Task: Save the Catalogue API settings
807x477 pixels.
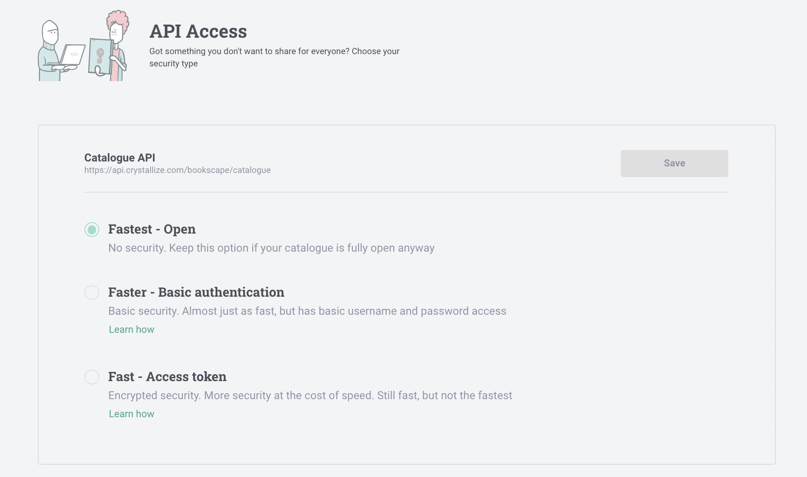Action: coord(674,164)
